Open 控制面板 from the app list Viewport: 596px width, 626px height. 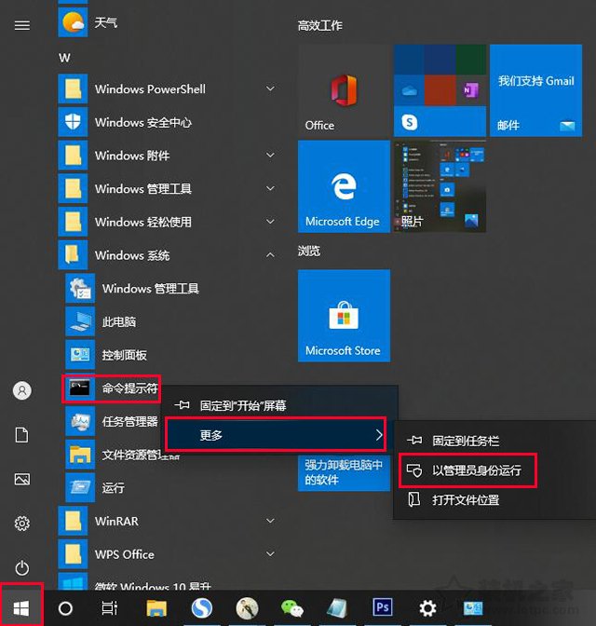click(124, 355)
